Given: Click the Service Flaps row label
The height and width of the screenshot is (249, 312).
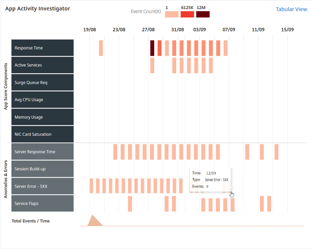Looking at the screenshot, I should point(43,203).
